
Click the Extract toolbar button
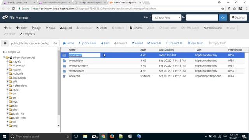point(10,34)
